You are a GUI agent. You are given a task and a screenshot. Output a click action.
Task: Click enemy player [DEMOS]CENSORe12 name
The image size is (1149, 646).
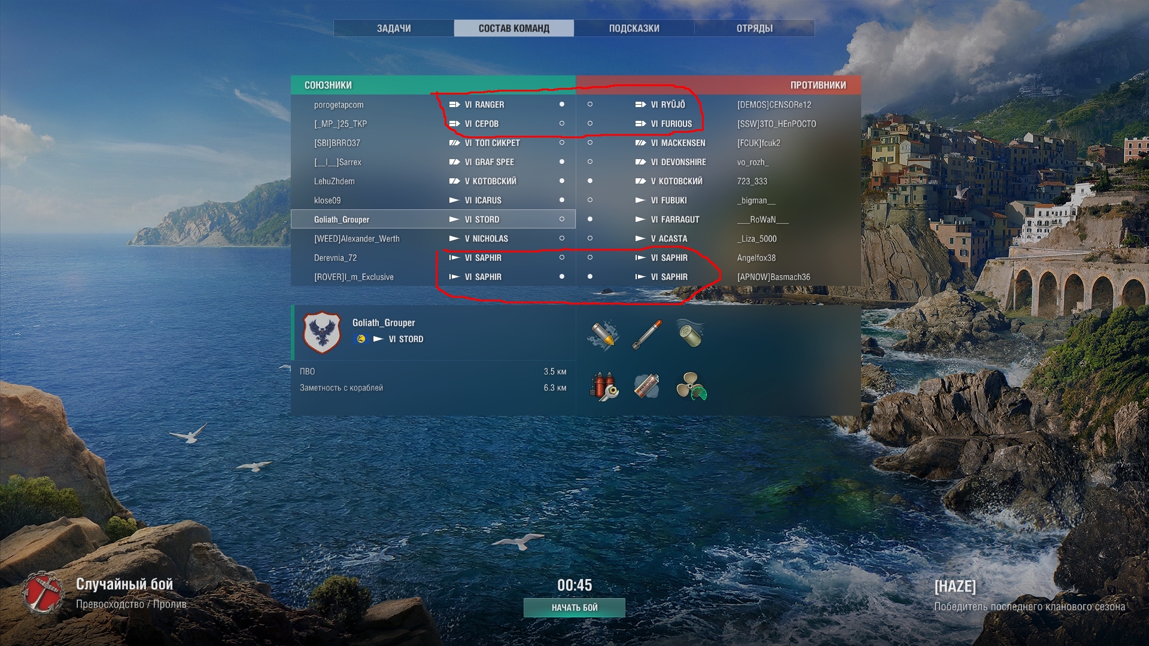pyautogui.click(x=774, y=105)
